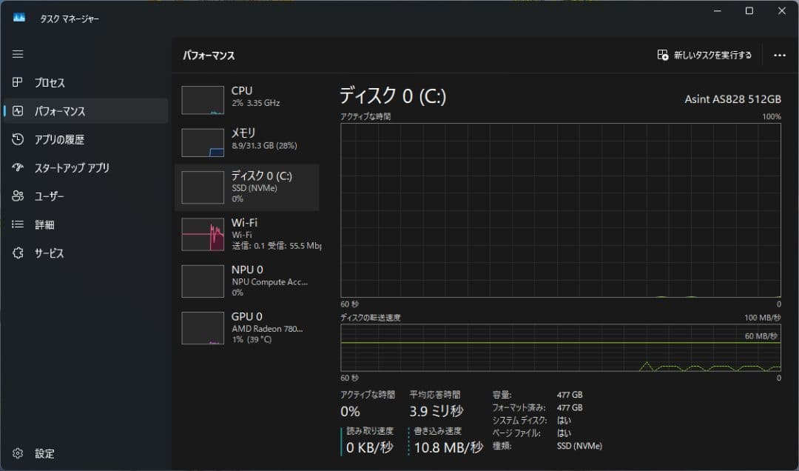
Task: Expand the navigation pane with hamburger menu
Action: click(x=18, y=53)
